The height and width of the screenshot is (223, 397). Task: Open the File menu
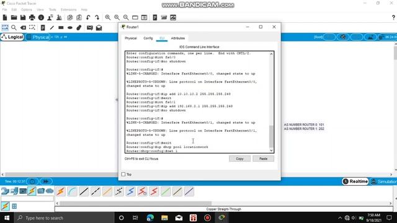pos(4,10)
